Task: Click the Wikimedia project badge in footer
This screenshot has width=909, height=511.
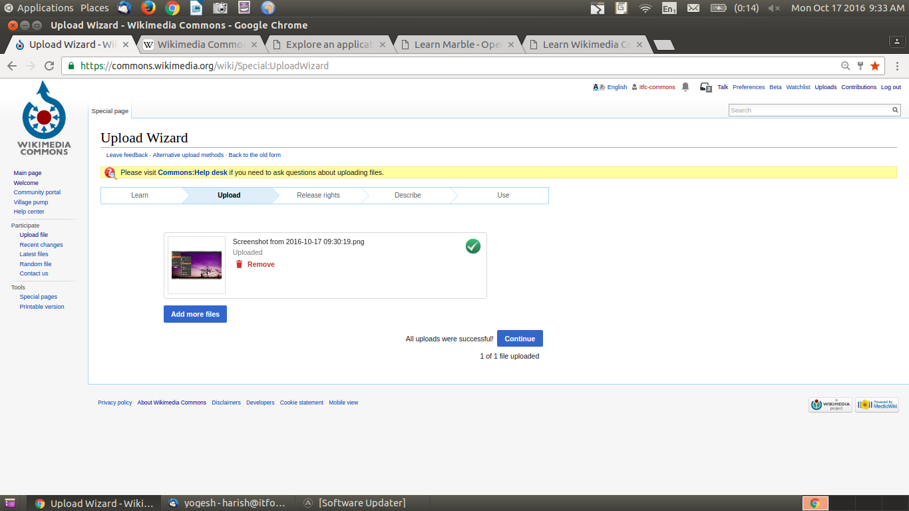Action: point(830,405)
